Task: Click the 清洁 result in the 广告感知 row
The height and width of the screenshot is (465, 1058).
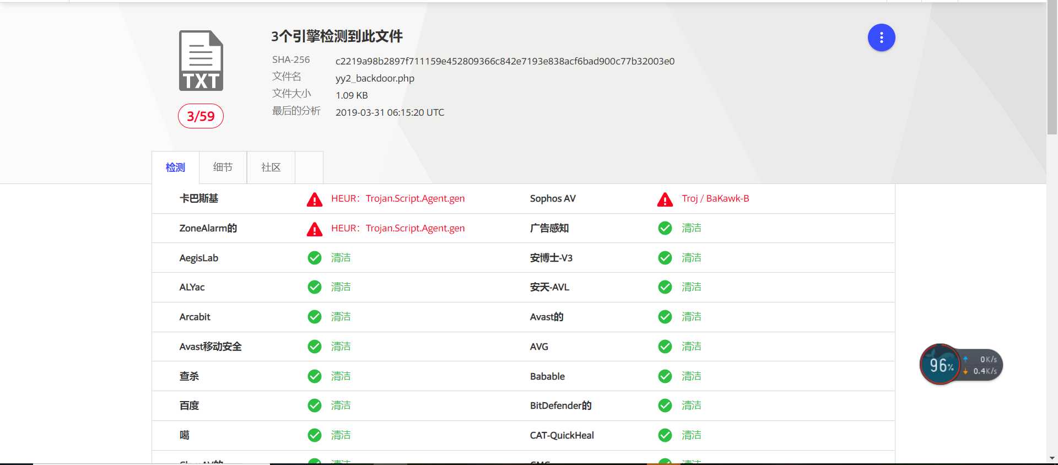Action: [x=691, y=228]
